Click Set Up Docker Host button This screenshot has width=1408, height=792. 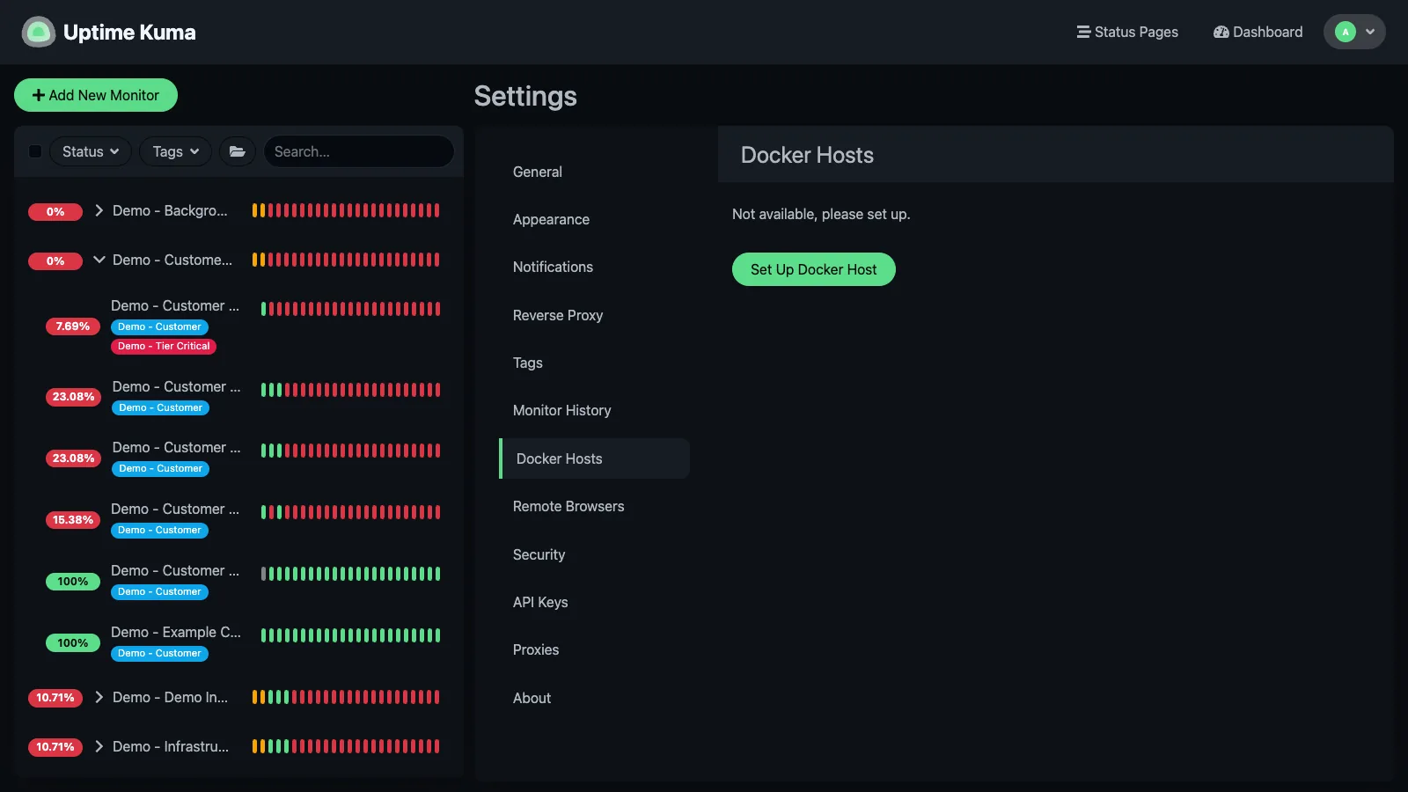[x=813, y=269]
